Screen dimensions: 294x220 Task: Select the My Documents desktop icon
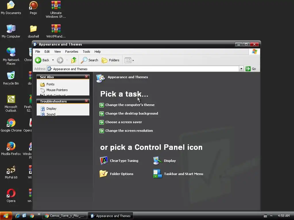[11, 8]
